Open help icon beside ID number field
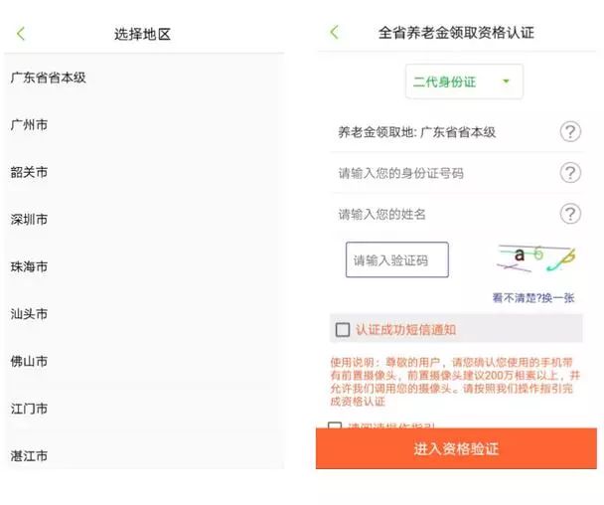604x505 pixels. point(570,173)
